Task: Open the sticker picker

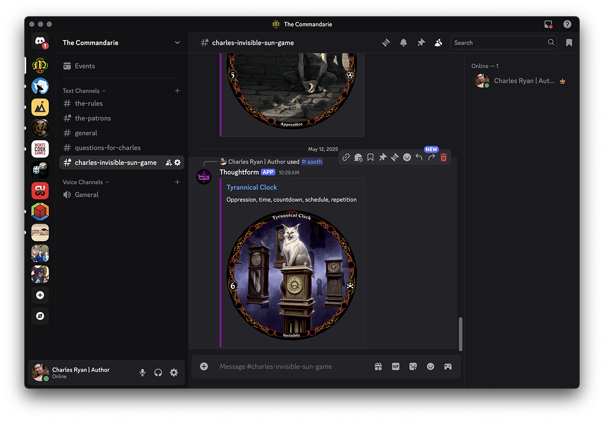Action: pos(413,367)
